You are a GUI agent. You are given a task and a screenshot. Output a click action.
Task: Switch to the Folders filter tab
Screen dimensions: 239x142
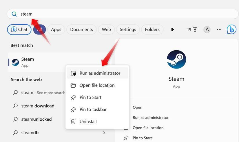pyautogui.click(x=152, y=29)
